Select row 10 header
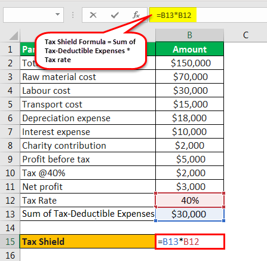 [x=10, y=173]
